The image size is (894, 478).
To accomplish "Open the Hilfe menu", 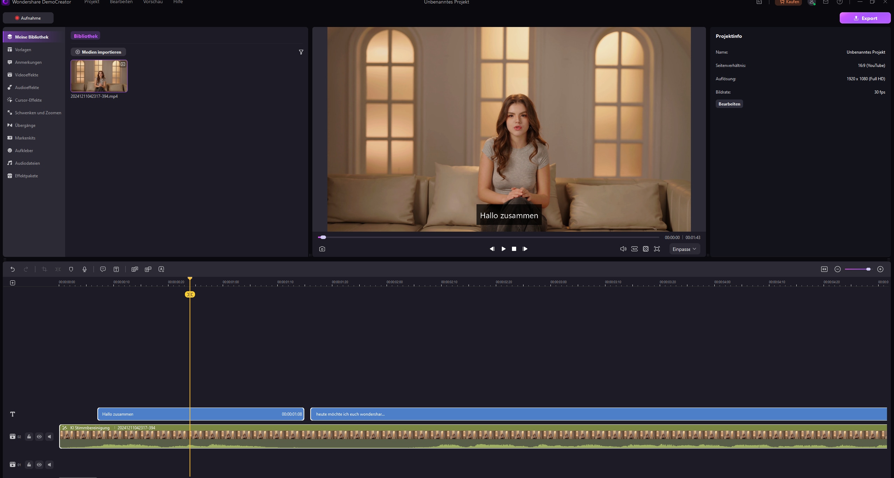I will [178, 2].
